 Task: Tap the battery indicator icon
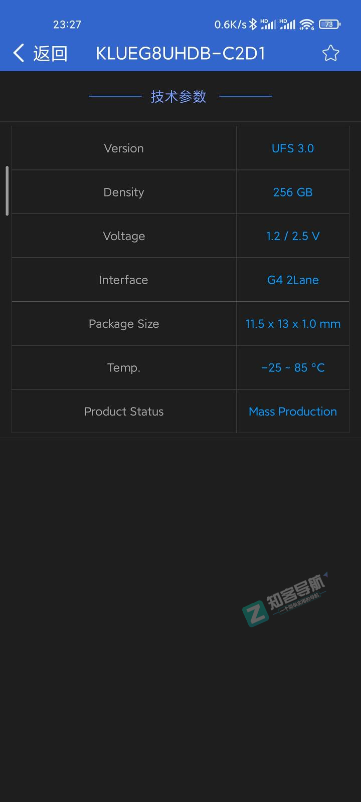tap(329, 24)
